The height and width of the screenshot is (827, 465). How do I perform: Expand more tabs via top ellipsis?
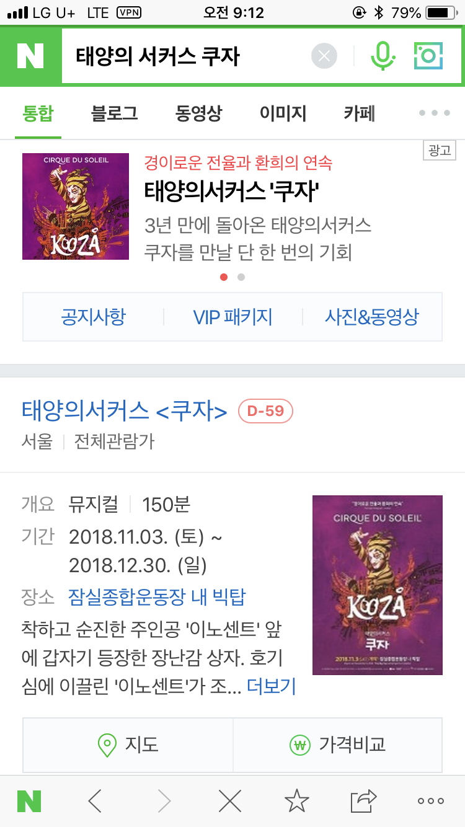pos(435,113)
